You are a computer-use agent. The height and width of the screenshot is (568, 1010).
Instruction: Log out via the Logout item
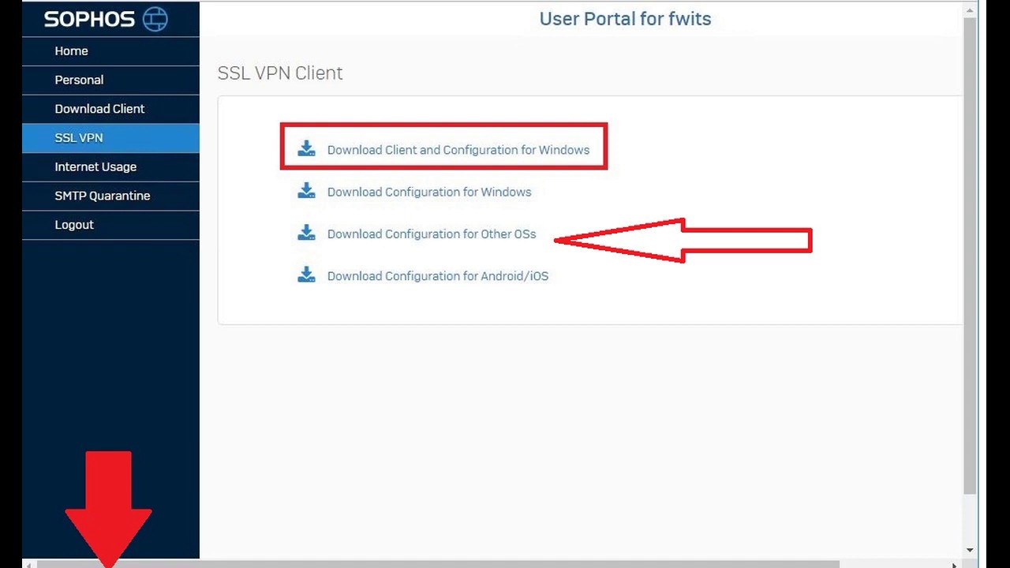110,225
